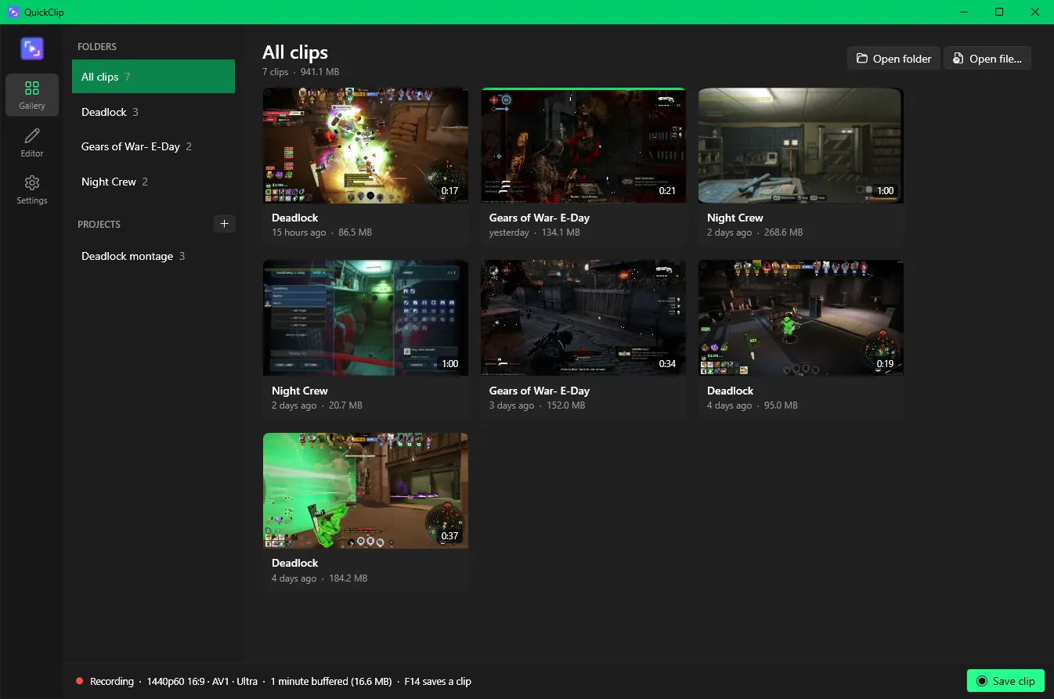Click the '7 clips · 941.1 MB' summary text

pos(301,72)
